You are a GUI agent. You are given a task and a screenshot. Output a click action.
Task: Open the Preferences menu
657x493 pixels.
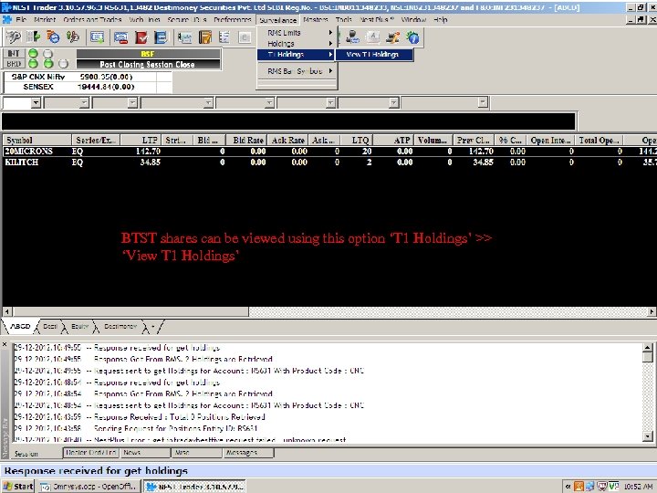click(232, 20)
